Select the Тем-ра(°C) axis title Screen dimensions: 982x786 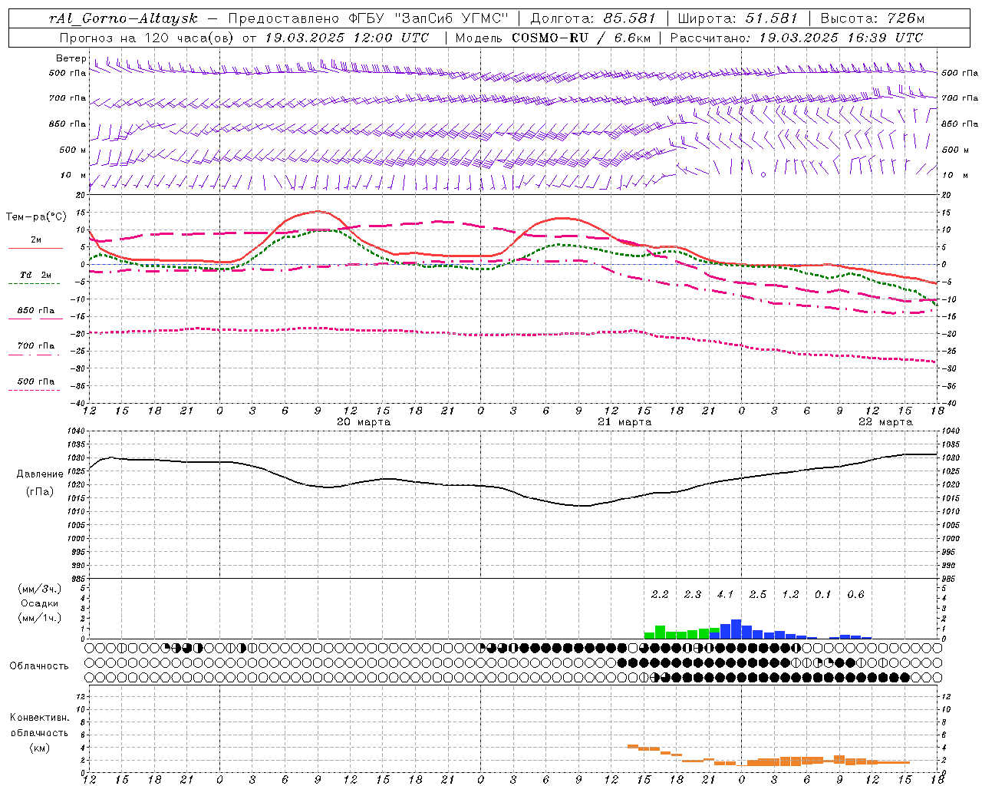tap(36, 217)
